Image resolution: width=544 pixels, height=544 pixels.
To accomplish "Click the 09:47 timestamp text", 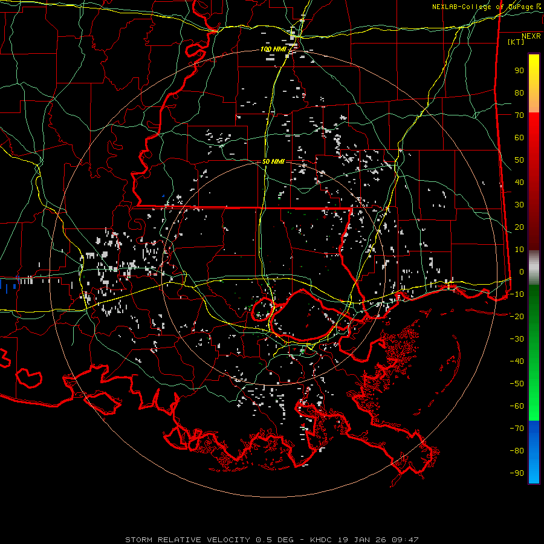I will [x=405, y=540].
